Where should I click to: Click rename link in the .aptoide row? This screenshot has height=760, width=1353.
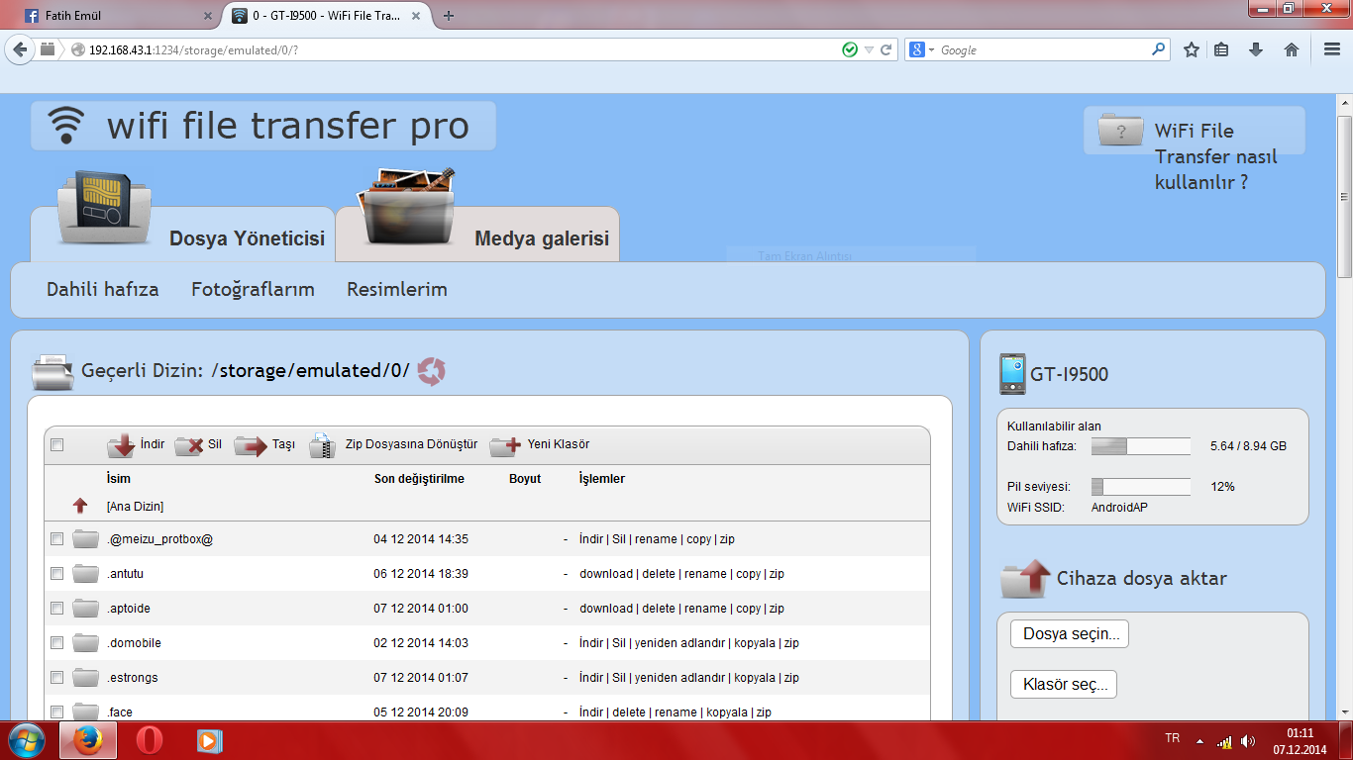(x=705, y=609)
